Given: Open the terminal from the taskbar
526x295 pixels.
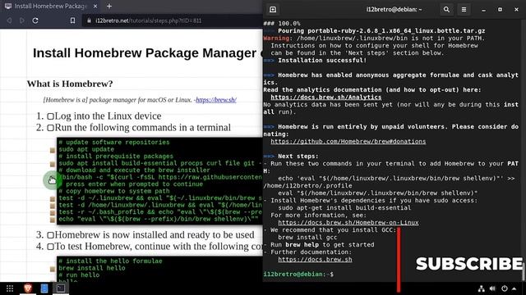Looking at the screenshot, I should 60,288.
